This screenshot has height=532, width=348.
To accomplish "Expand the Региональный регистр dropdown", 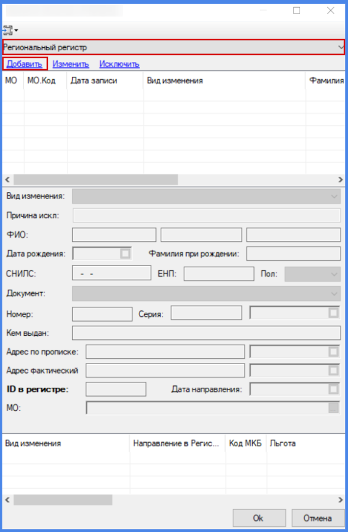I will tap(340, 47).
